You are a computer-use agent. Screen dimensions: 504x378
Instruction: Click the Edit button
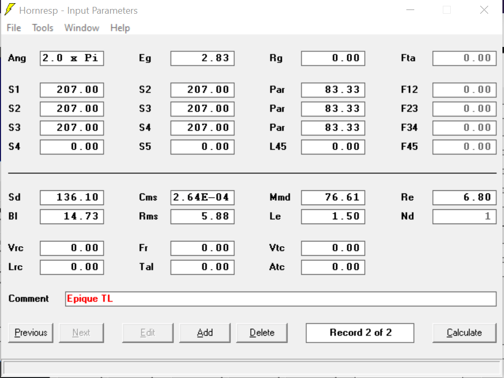(148, 333)
